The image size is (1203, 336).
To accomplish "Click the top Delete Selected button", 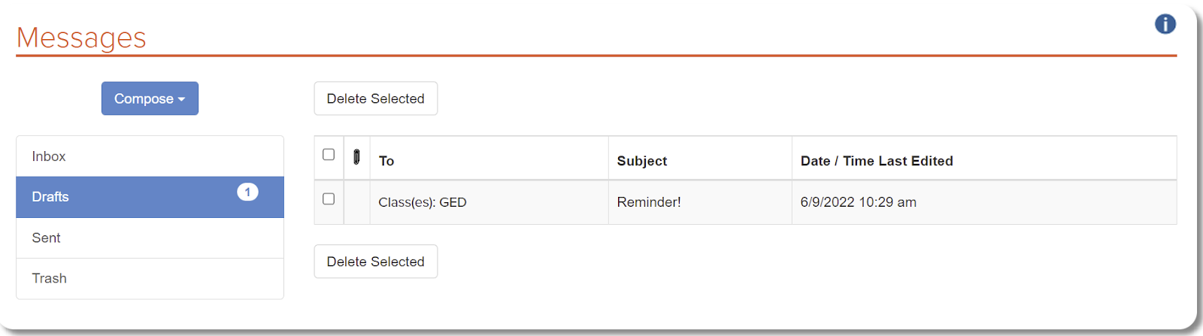I will coord(375,98).
